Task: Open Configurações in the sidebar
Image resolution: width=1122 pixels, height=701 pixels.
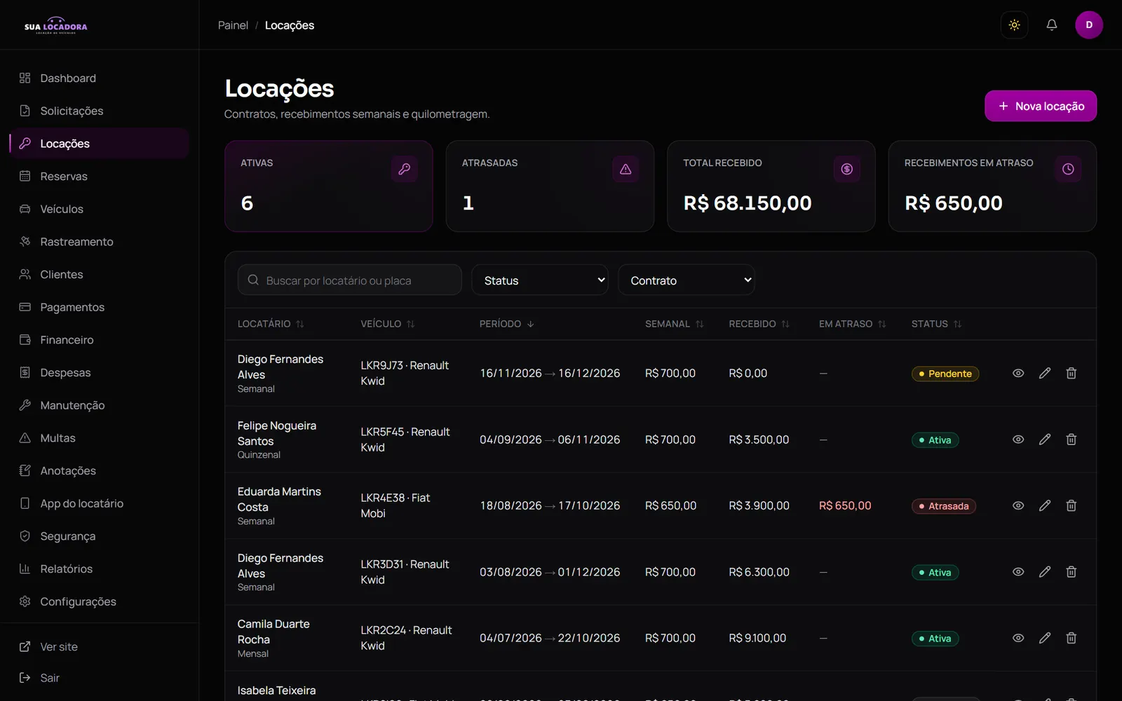Action: (x=100, y=601)
